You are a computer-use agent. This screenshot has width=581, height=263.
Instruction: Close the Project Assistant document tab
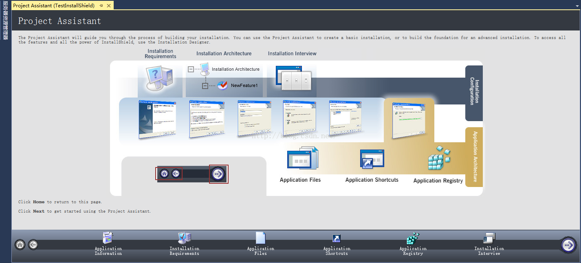(109, 6)
